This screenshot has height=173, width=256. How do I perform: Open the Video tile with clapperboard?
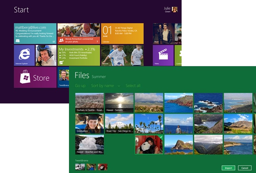tap(163, 55)
